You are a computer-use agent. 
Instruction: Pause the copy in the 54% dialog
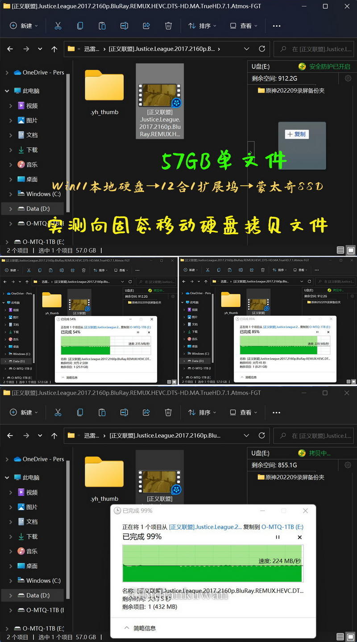138,332
